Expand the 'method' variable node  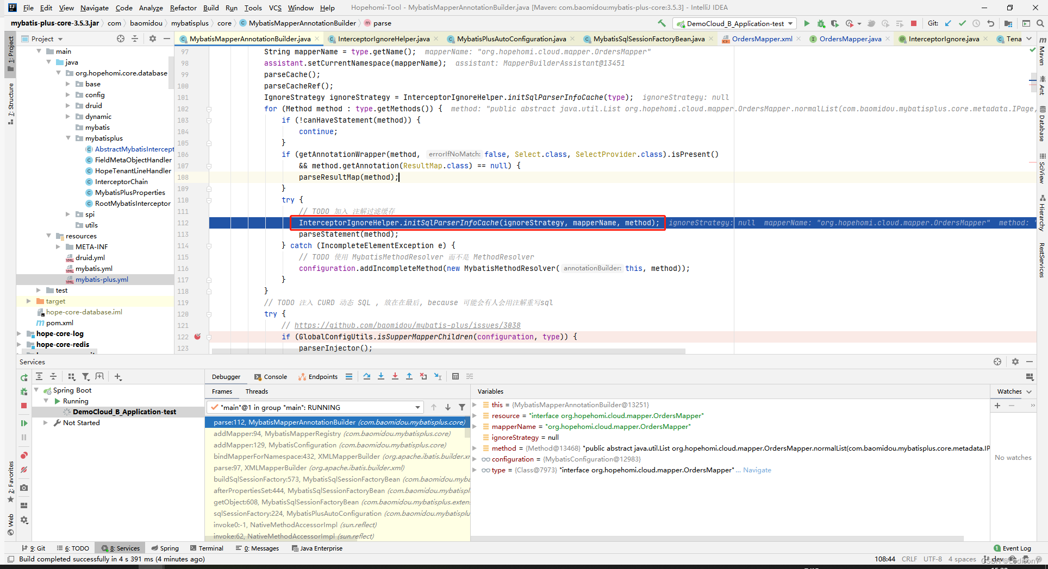475,448
